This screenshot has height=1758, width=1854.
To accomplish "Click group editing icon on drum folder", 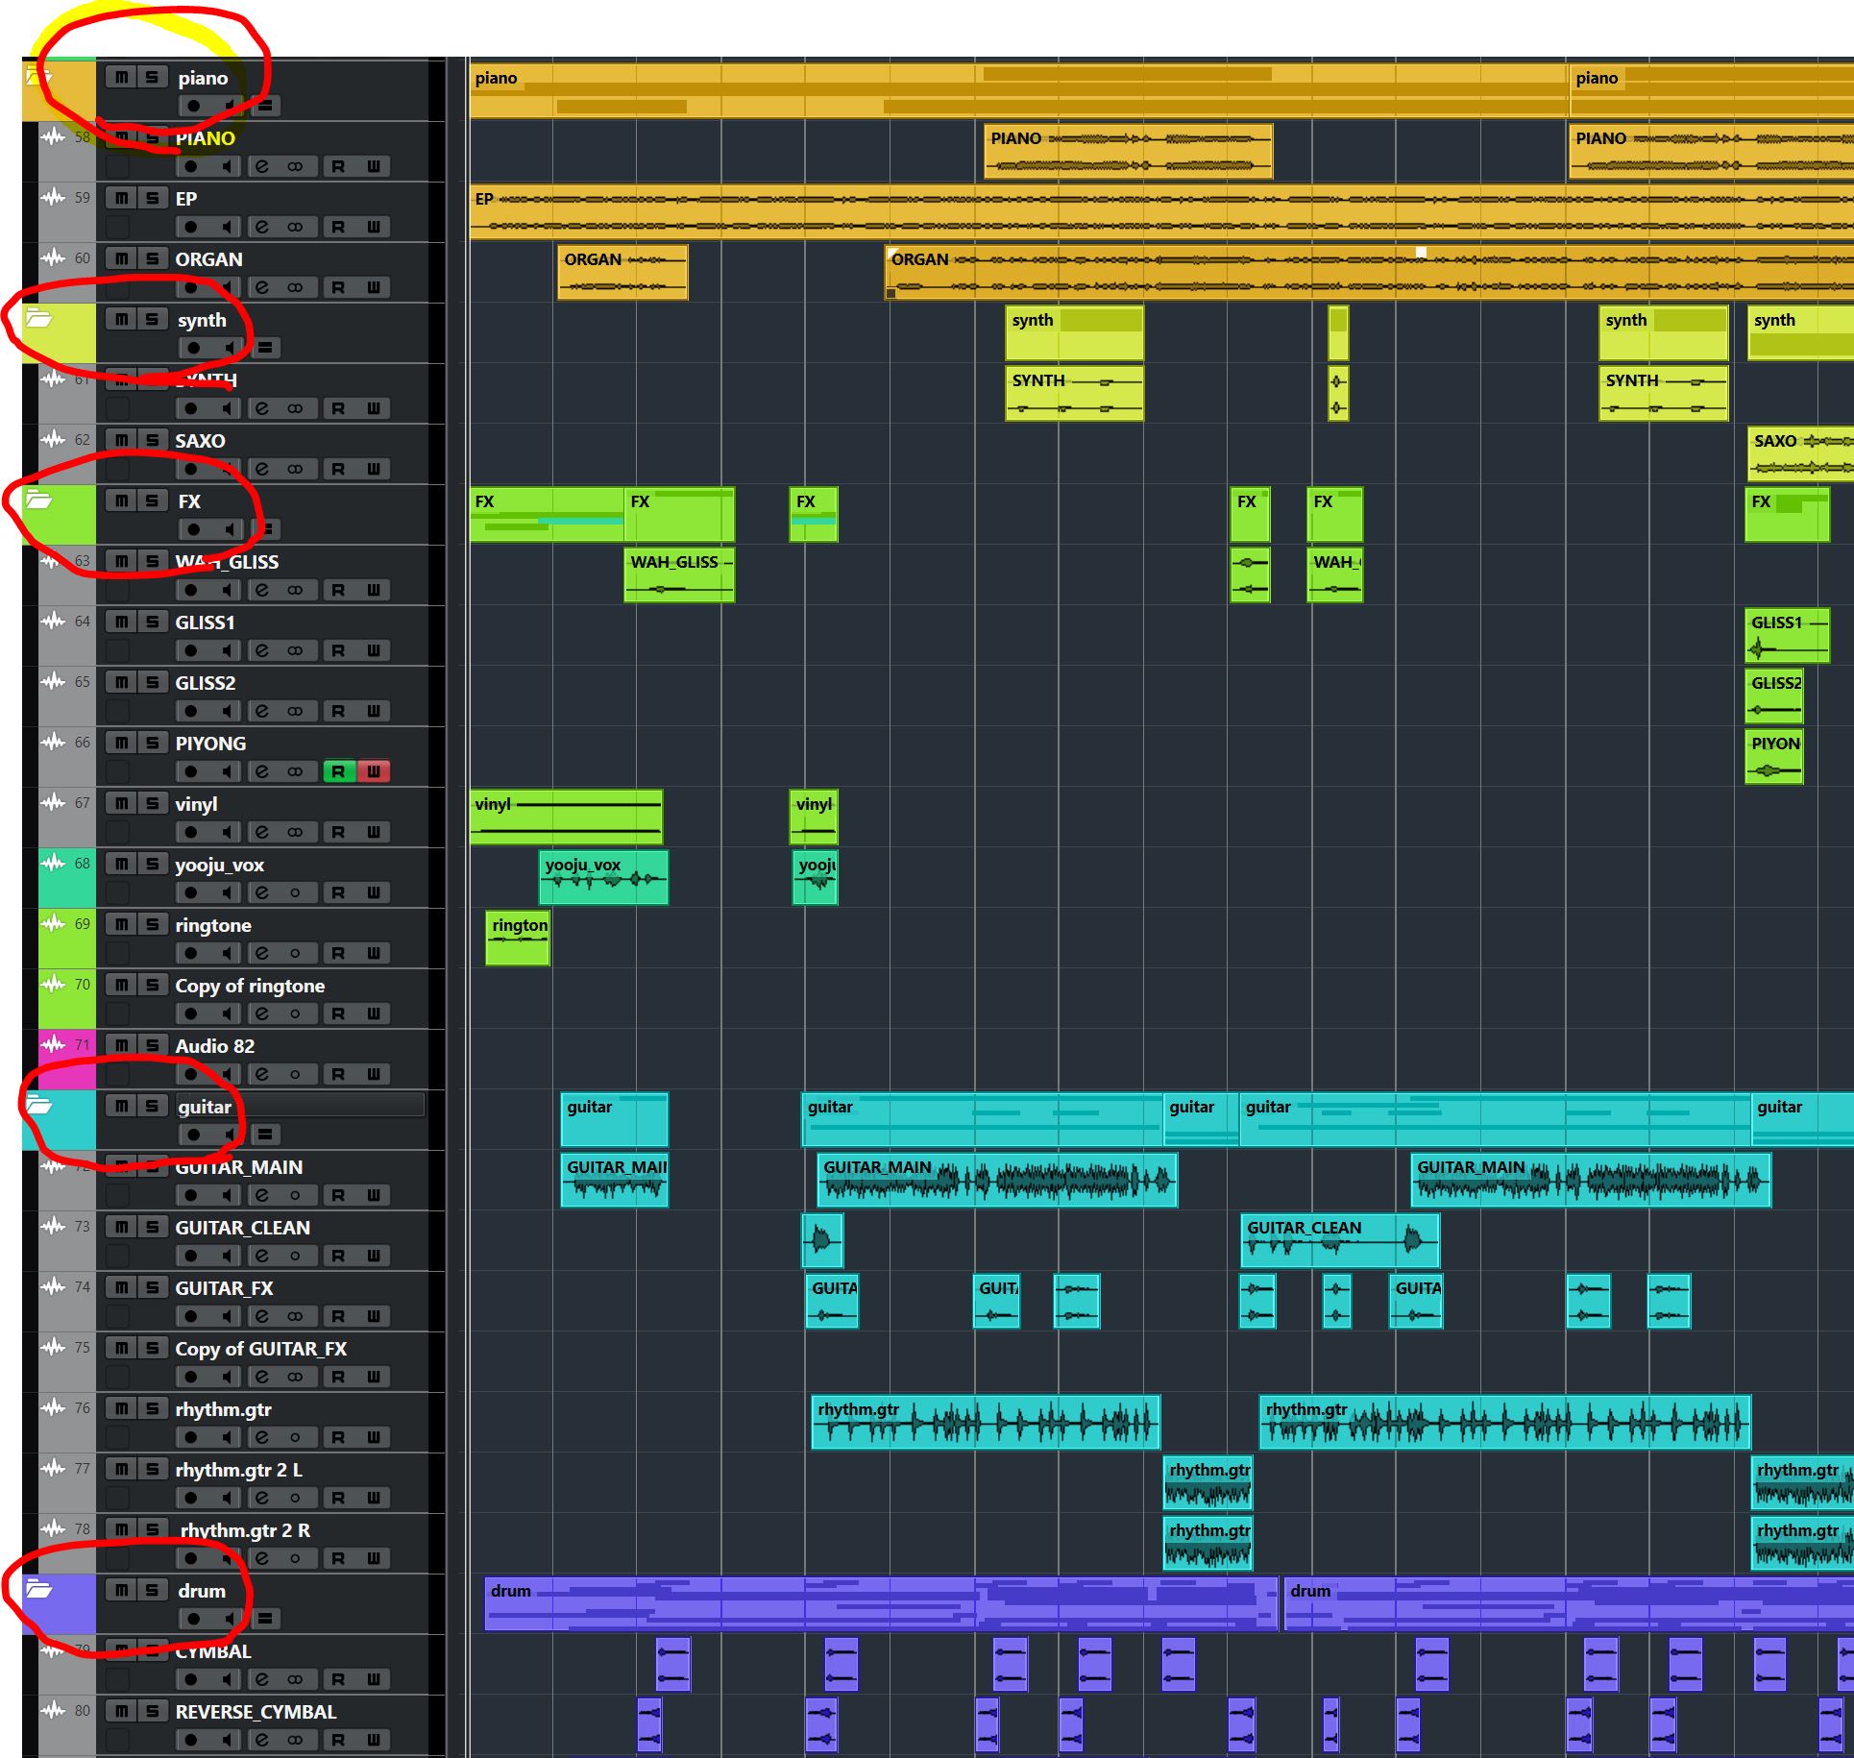I will pos(266,1619).
